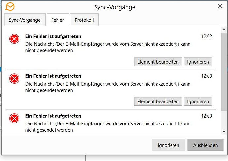Click Ignorieren in the second error entry
Image resolution: width=228 pixels, height=161 pixels.
[x=198, y=102]
